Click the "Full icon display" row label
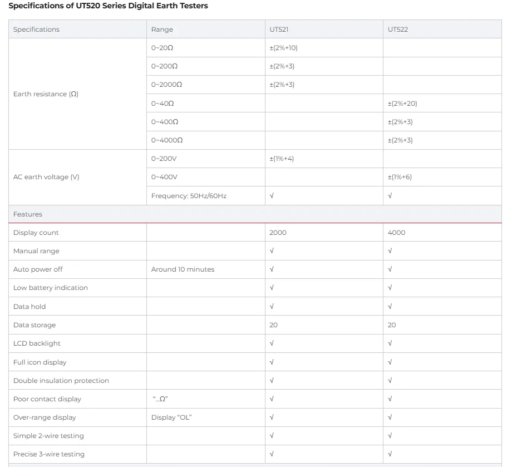Viewport: 512px width, 467px height. coord(40,362)
